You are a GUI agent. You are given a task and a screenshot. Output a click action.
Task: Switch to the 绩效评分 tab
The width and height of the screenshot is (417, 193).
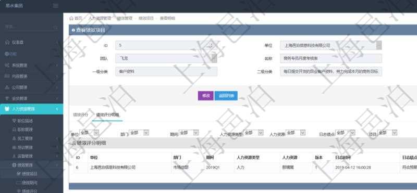(x=80, y=114)
